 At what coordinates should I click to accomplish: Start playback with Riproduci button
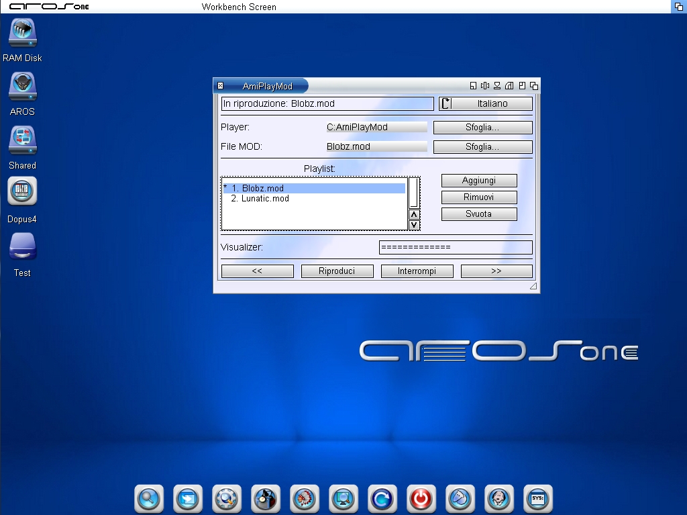tap(337, 271)
